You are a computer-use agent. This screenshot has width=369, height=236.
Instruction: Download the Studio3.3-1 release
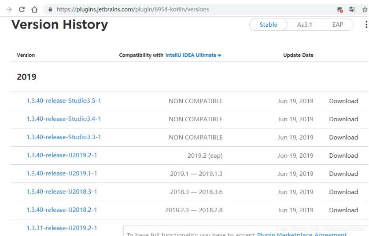(x=343, y=138)
